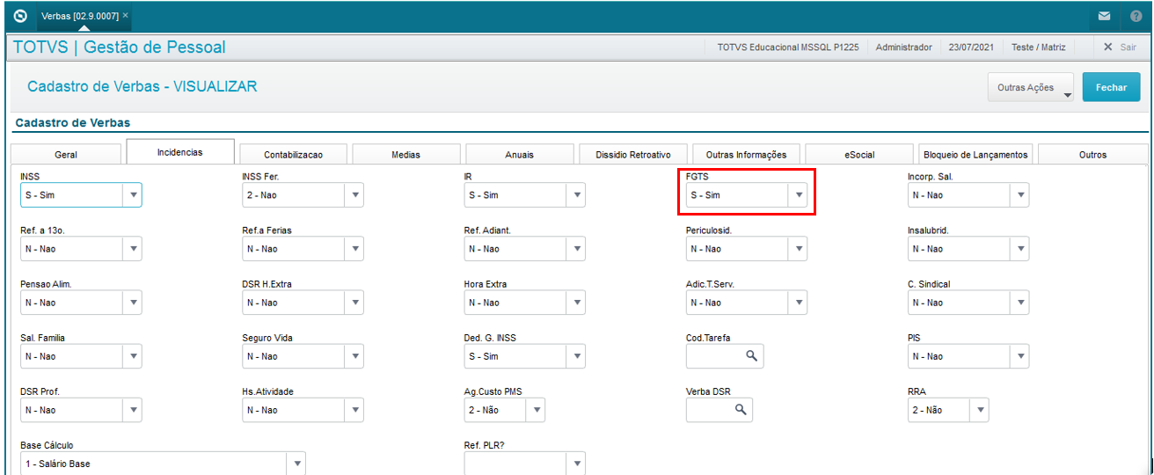This screenshot has height=475, width=1154.
Task: Open the Ref. Adiant. dropdown
Action: point(577,249)
